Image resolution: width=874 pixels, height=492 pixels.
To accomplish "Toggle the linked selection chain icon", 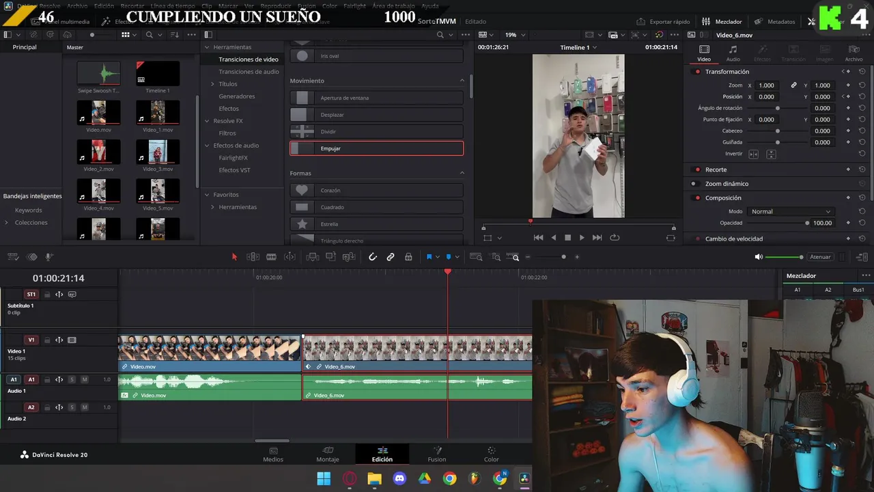I will 391,257.
